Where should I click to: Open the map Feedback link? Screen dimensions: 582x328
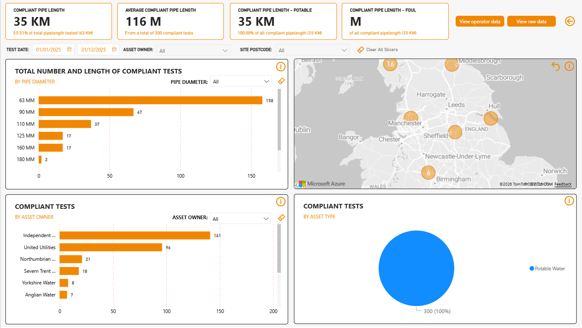tap(563, 184)
